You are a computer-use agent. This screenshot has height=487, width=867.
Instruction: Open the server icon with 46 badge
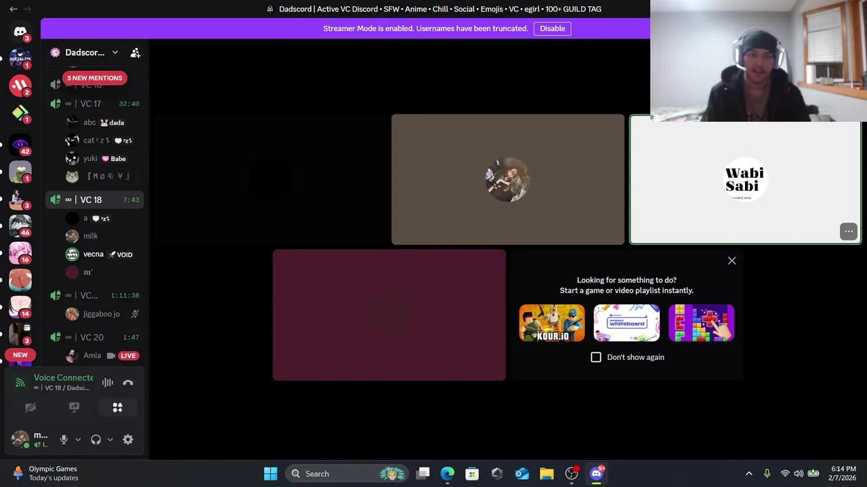coord(20,226)
